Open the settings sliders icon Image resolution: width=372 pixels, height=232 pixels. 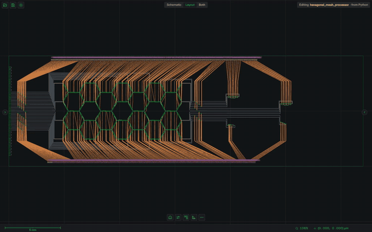tap(178, 217)
